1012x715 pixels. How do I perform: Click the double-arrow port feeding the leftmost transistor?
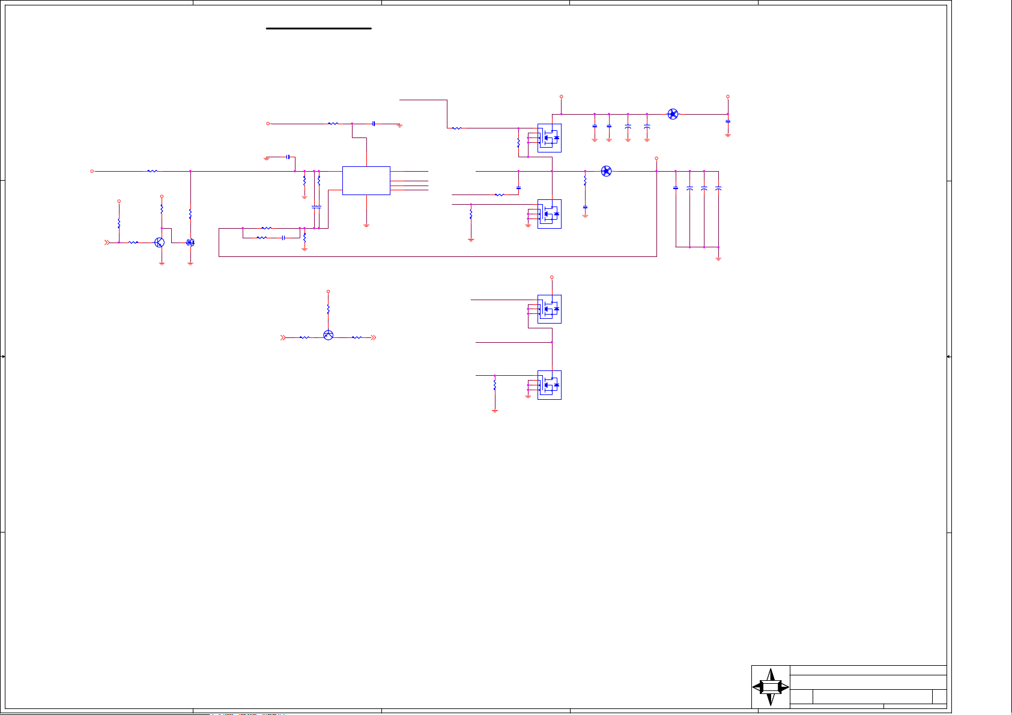pyautogui.click(x=107, y=243)
